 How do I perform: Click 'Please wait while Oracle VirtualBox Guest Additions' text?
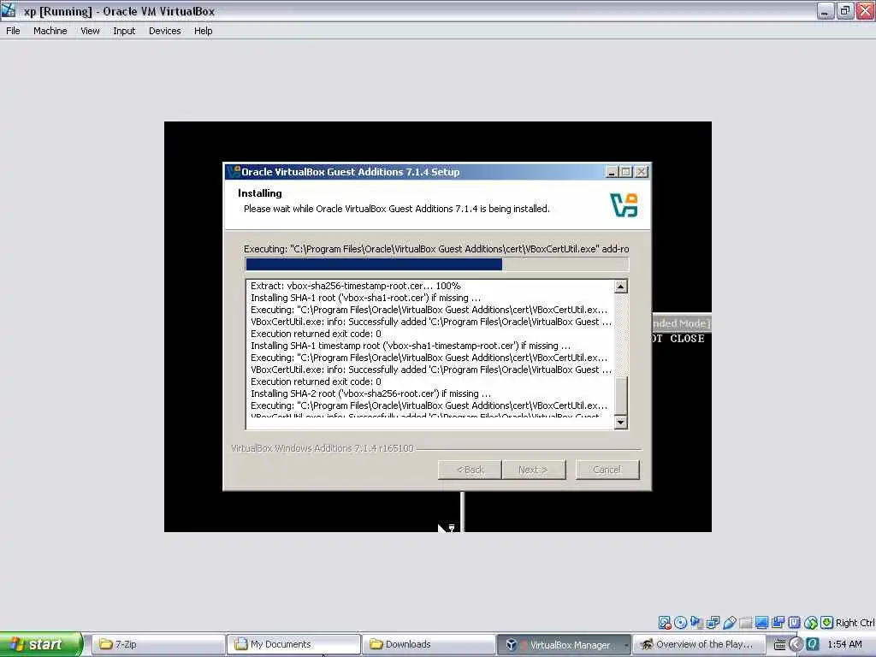(397, 209)
